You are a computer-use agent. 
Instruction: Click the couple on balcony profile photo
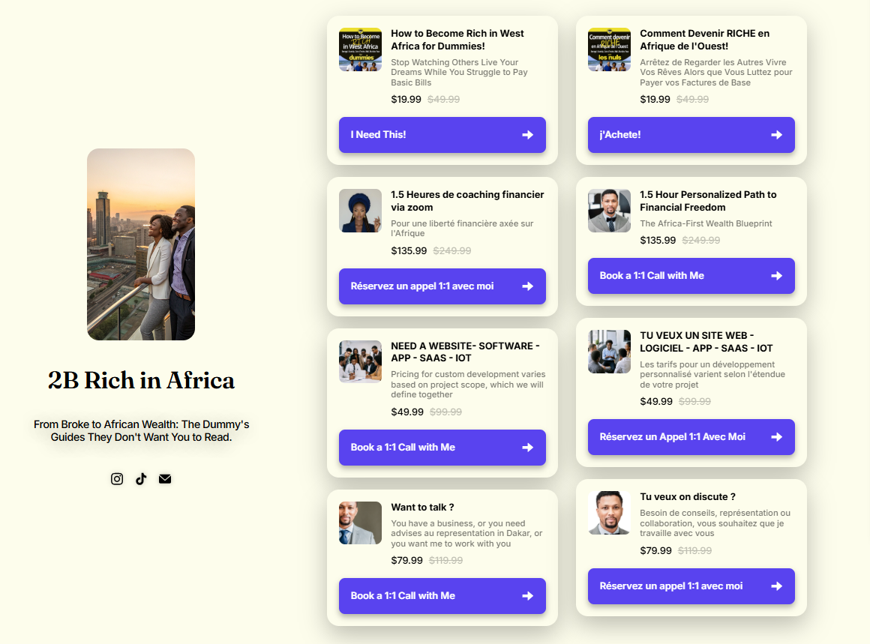[x=141, y=244]
